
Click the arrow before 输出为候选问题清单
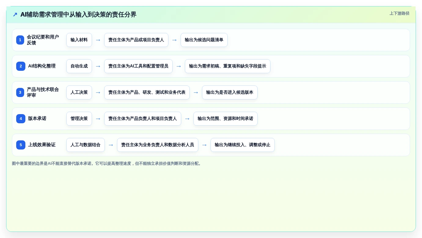(x=174, y=40)
